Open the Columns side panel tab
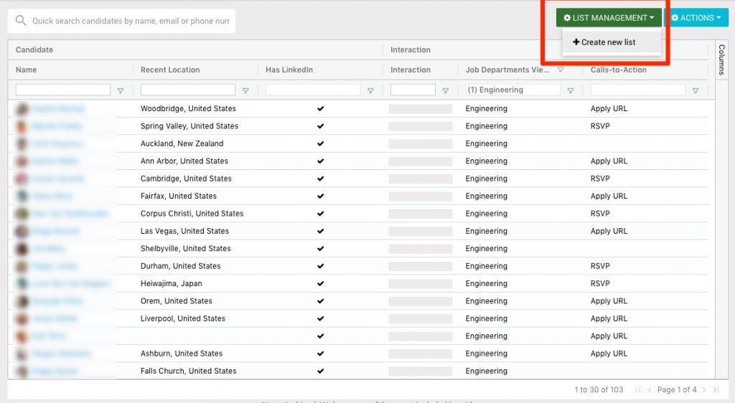 click(721, 60)
